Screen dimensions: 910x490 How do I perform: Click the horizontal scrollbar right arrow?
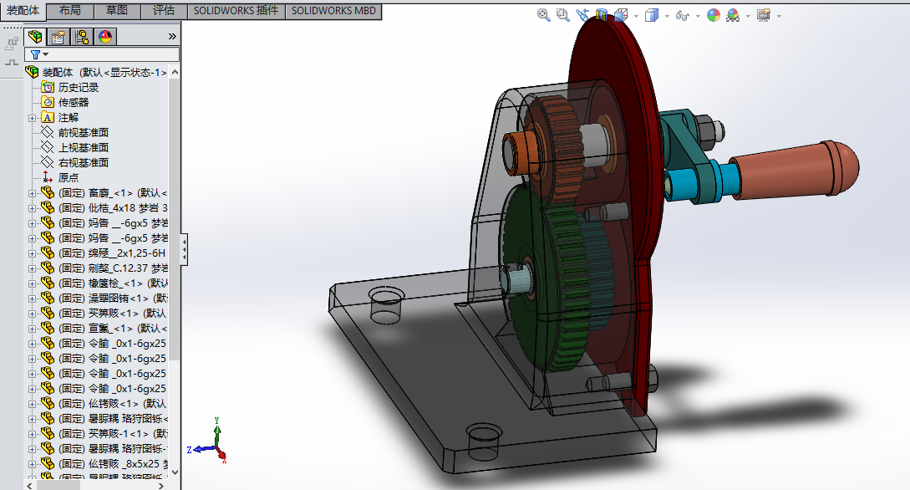click(161, 485)
